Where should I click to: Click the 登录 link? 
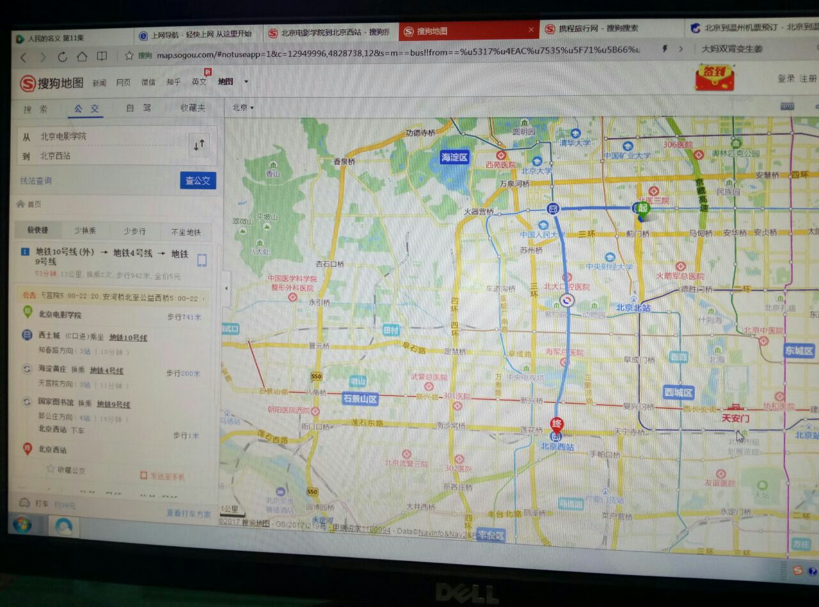[x=786, y=79]
